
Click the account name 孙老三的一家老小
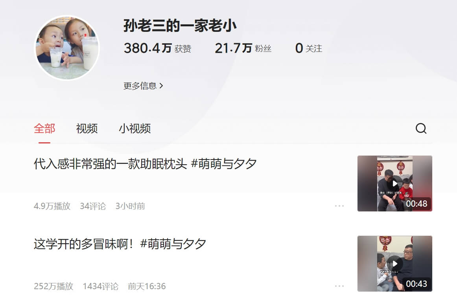[x=180, y=26]
